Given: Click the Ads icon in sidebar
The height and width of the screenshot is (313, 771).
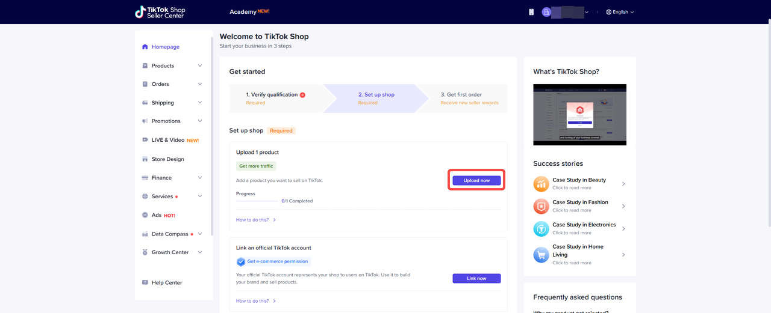Looking at the screenshot, I should pos(145,215).
